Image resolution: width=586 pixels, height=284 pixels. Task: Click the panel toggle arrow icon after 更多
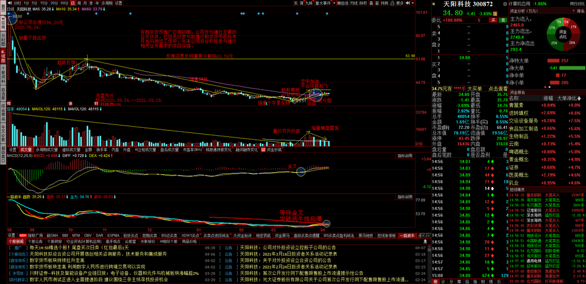click(408, 3)
